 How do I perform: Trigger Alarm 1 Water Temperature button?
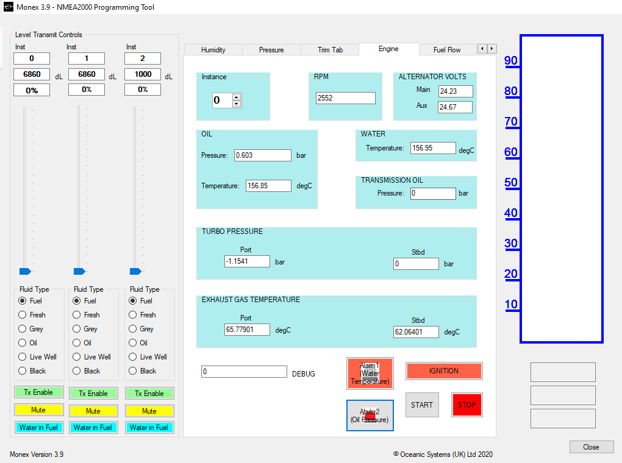370,373
